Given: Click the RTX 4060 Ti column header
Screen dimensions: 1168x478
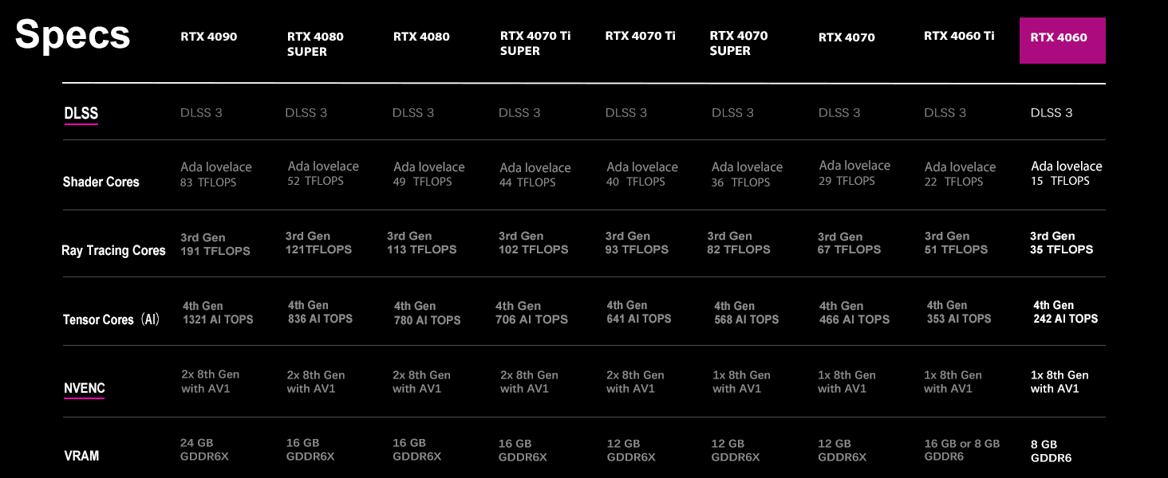Looking at the screenshot, I should 959,36.
